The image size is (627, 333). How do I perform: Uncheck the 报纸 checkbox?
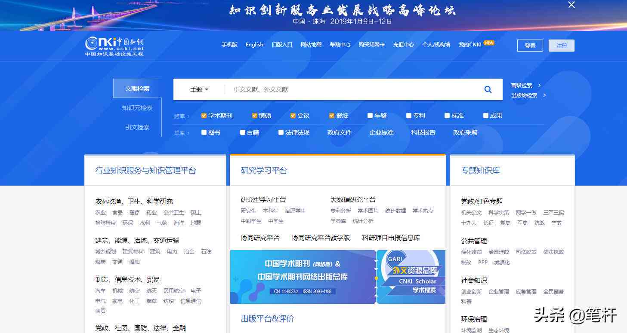(332, 116)
